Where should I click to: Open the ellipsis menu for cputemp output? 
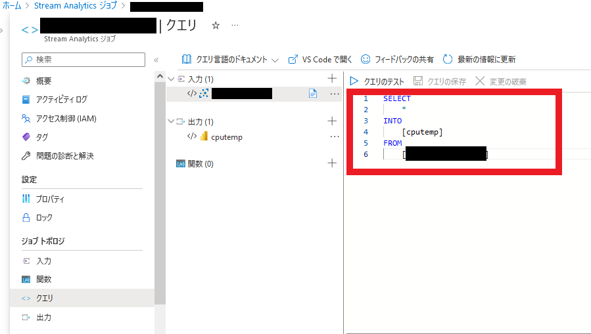(x=334, y=136)
